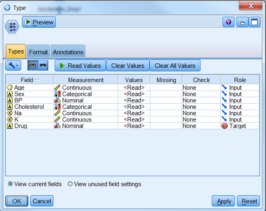Image resolution: width=266 pixels, height=211 pixels.
Task: Click the Read Values button
Action: (80, 66)
